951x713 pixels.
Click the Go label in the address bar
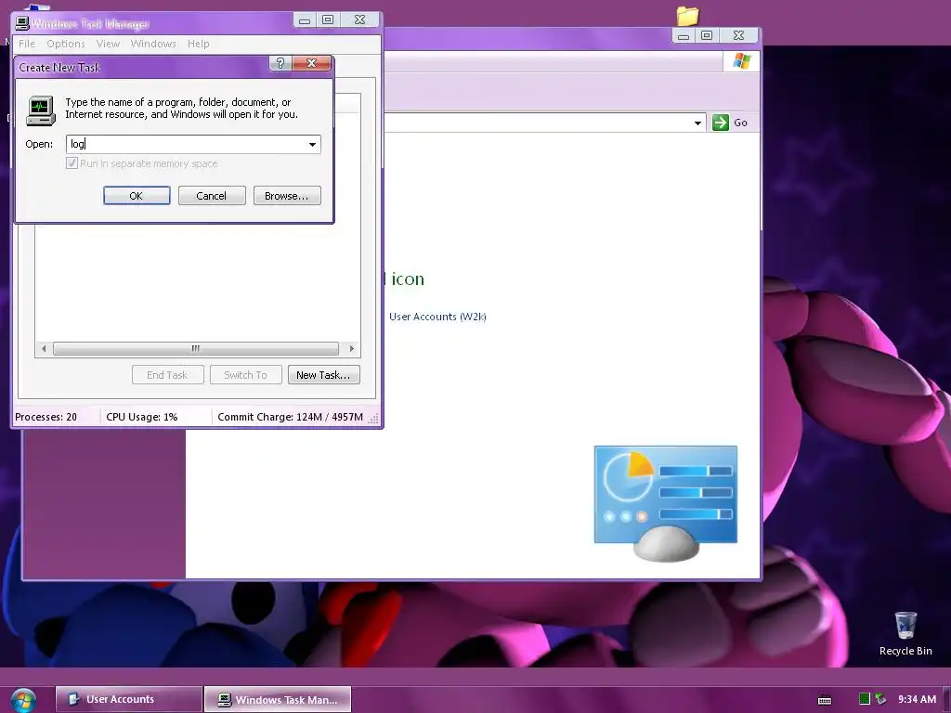click(740, 123)
